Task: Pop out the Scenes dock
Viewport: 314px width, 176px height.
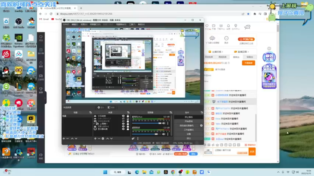Action: click(91, 113)
